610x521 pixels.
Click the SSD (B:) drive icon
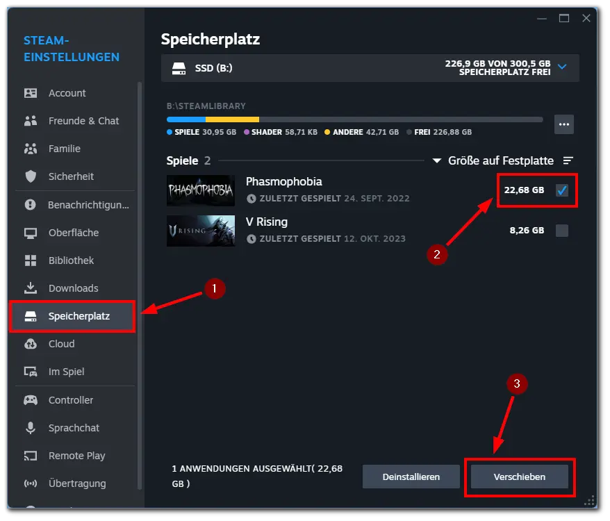pyautogui.click(x=179, y=69)
